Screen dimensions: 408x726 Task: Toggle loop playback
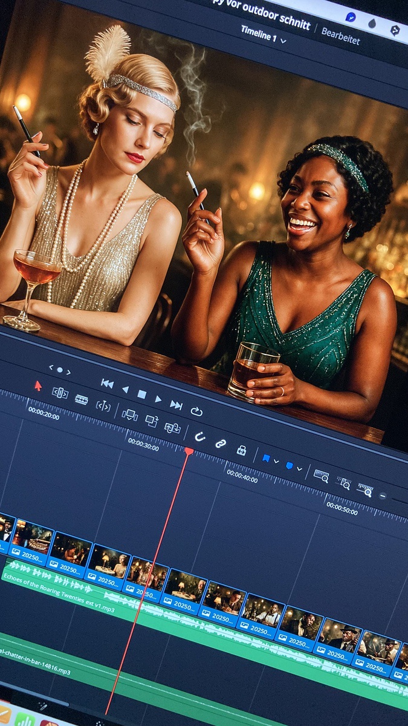pos(196,411)
